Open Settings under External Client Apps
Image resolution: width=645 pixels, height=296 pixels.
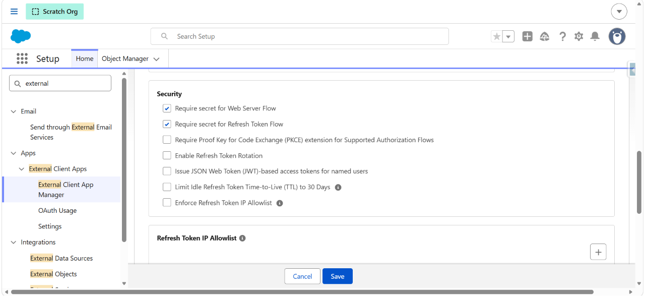click(50, 226)
